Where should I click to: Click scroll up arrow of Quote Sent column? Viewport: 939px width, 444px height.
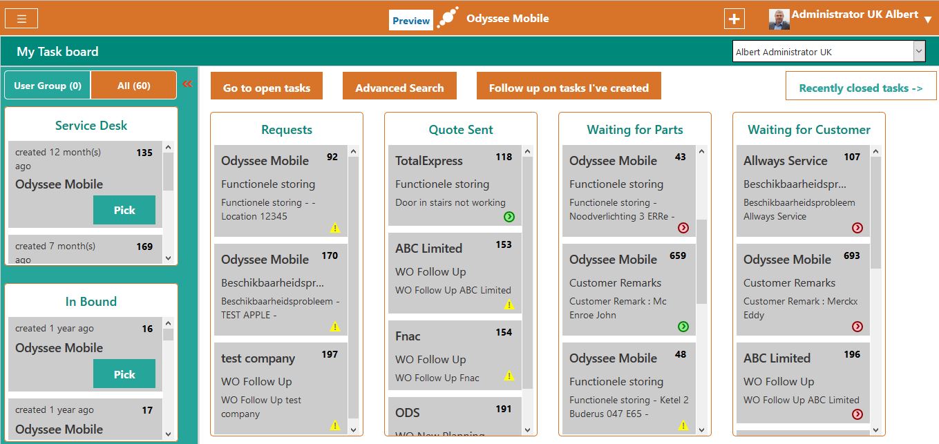tap(528, 151)
